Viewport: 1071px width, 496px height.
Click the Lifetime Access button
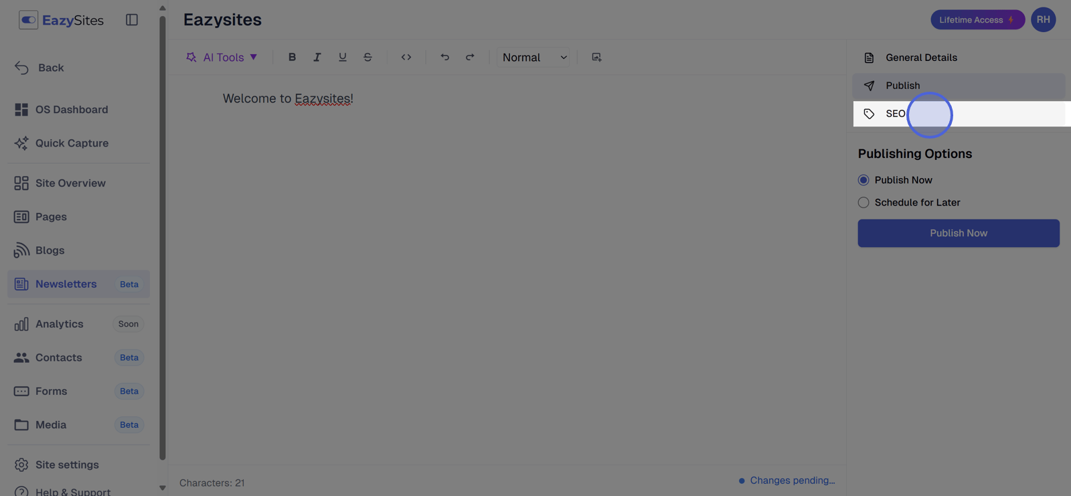point(977,20)
